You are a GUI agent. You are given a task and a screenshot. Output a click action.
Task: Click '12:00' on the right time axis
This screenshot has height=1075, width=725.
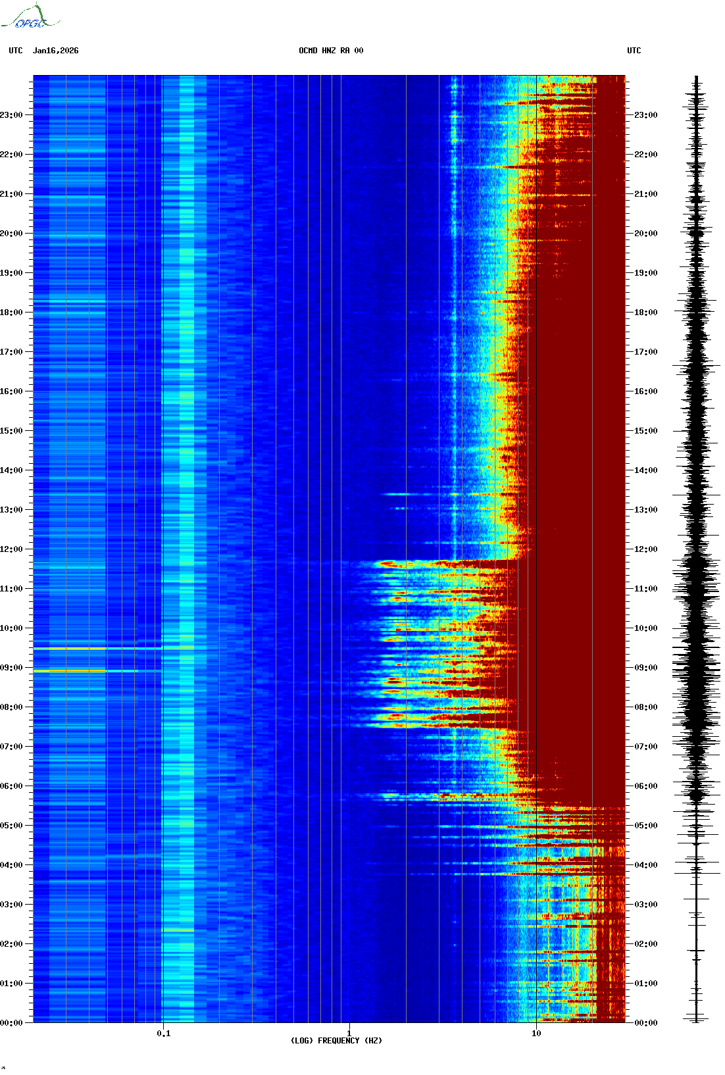pos(645,549)
